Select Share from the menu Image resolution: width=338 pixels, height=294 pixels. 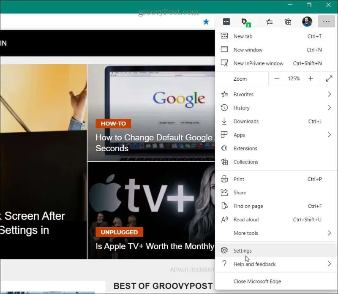[276, 193]
